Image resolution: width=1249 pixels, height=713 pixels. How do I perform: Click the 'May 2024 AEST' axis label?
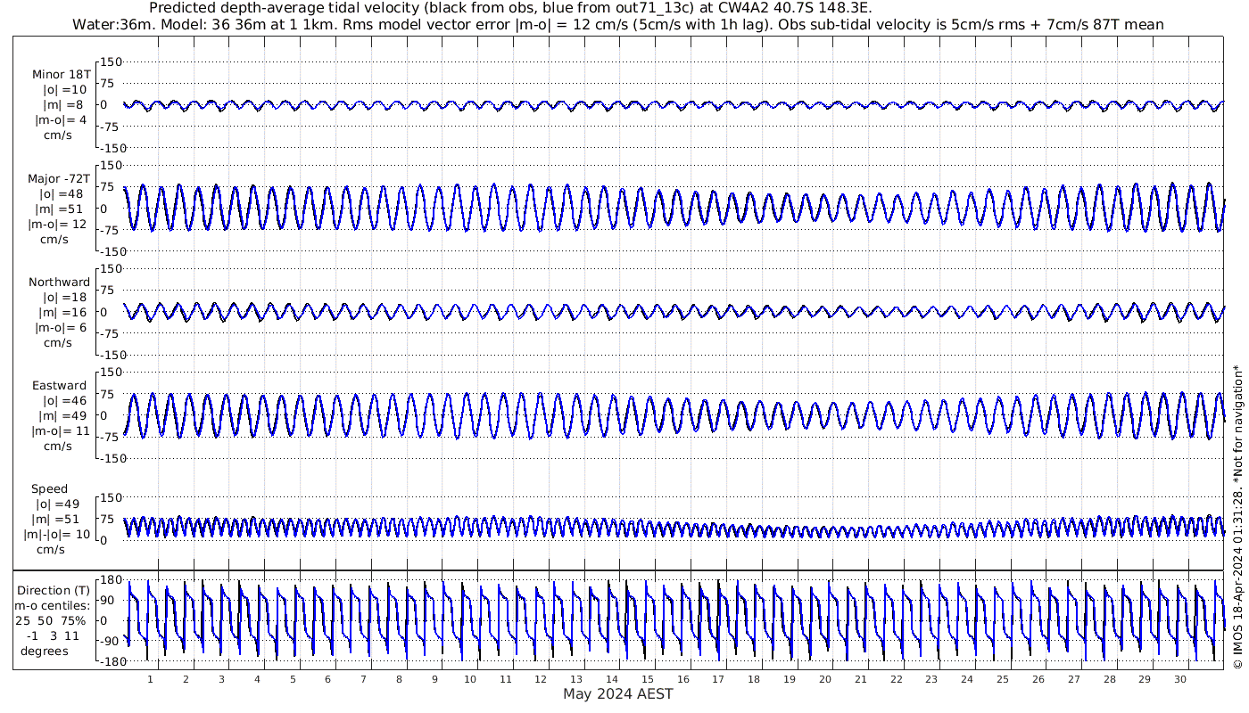coord(618,693)
